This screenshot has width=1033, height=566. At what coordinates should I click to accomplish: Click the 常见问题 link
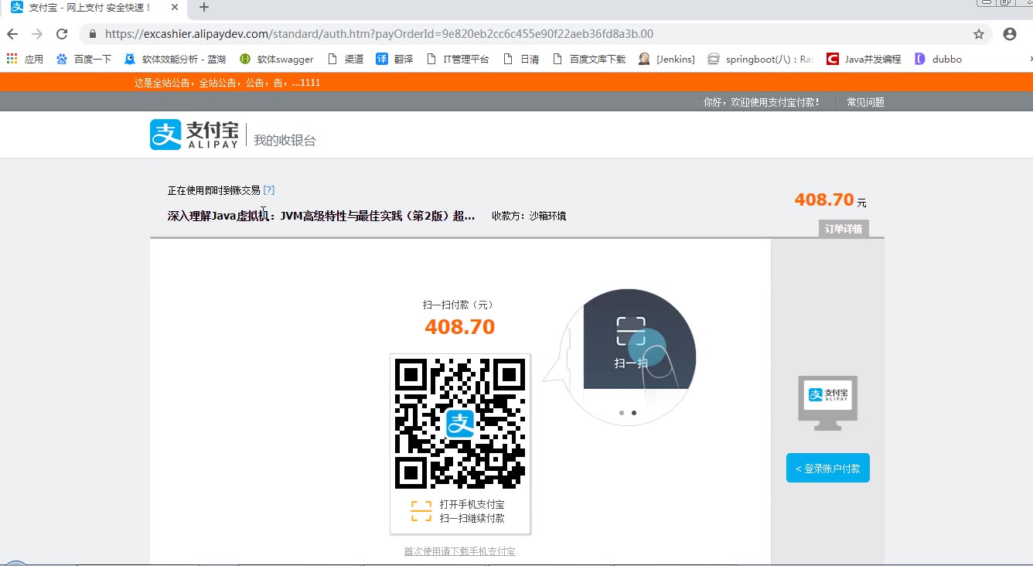[865, 102]
